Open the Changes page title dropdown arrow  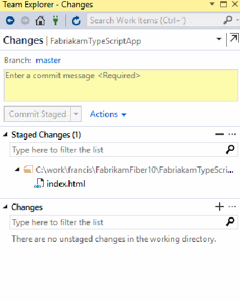219,39
